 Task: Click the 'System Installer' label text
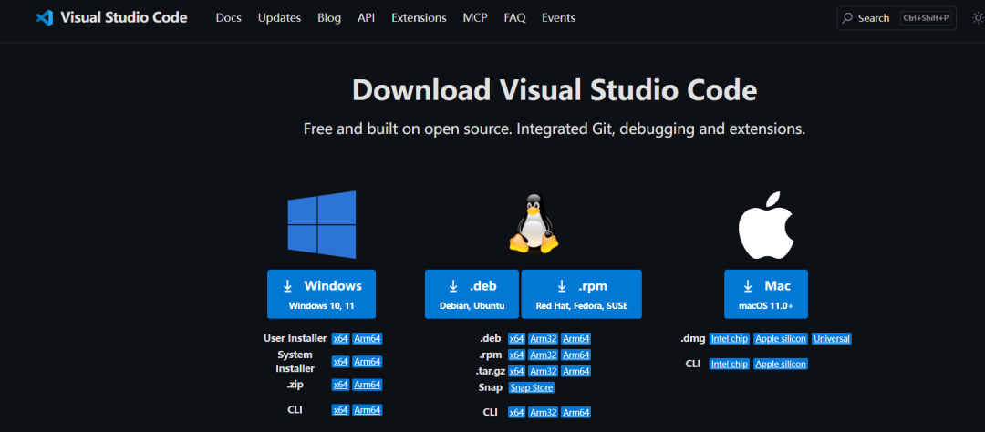[x=295, y=362]
